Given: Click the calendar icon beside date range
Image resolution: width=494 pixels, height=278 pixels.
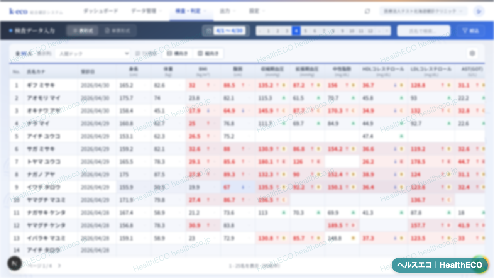Looking at the screenshot, I should pos(208,31).
